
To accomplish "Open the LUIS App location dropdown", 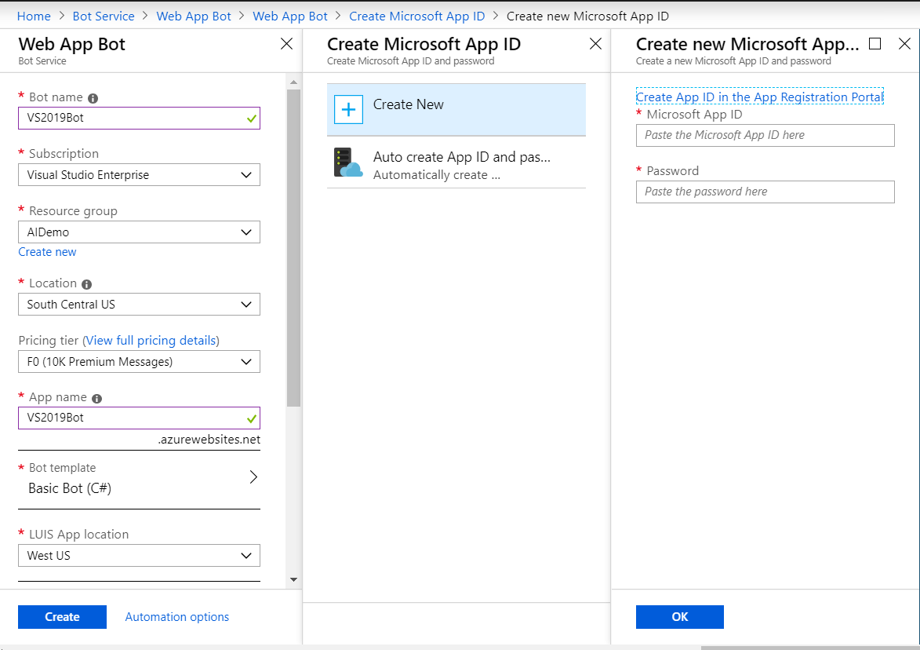I will pyautogui.click(x=139, y=556).
